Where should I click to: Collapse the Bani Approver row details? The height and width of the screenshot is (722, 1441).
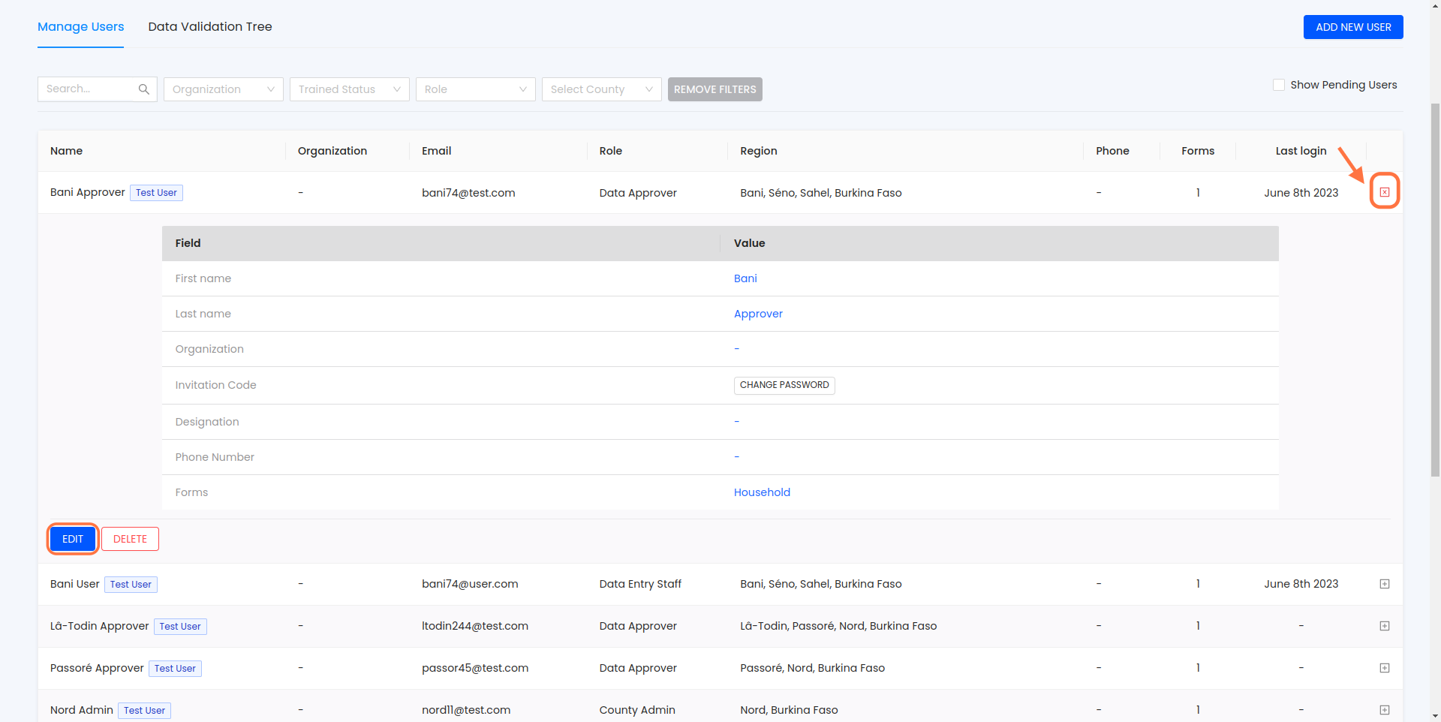pos(1385,192)
